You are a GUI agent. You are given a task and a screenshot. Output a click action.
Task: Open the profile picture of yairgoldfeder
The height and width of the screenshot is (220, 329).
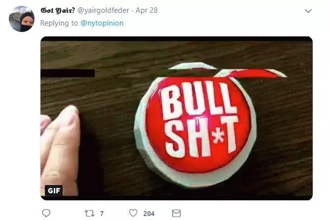pos(22,19)
